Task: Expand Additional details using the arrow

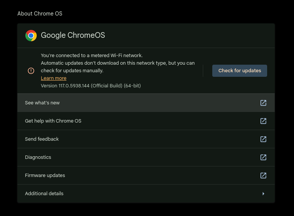Action: point(263,194)
